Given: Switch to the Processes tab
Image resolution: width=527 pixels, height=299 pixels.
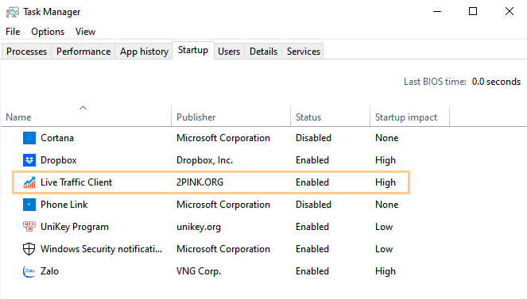Looking at the screenshot, I should pyautogui.click(x=26, y=52).
